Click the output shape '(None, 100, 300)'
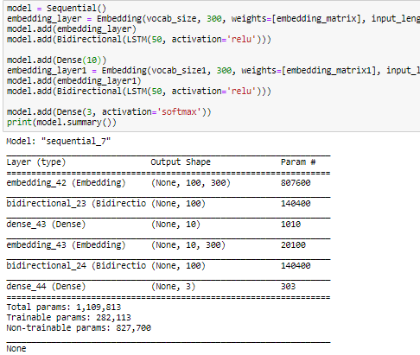Screen dimensions: 420x355 pos(191,183)
